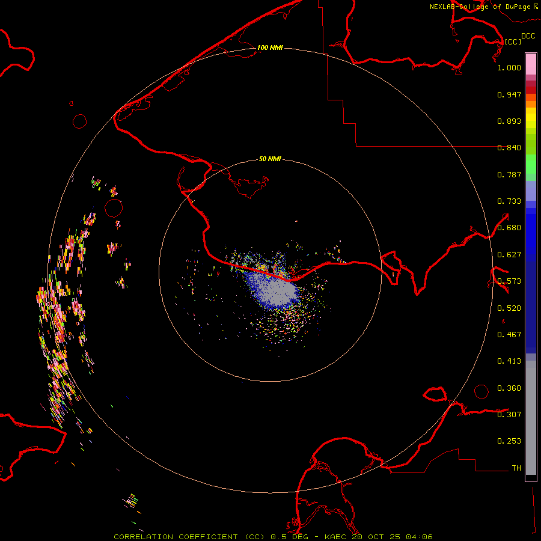Click the pink segment of the color bar
This screenshot has width=541, height=541.
(531, 64)
